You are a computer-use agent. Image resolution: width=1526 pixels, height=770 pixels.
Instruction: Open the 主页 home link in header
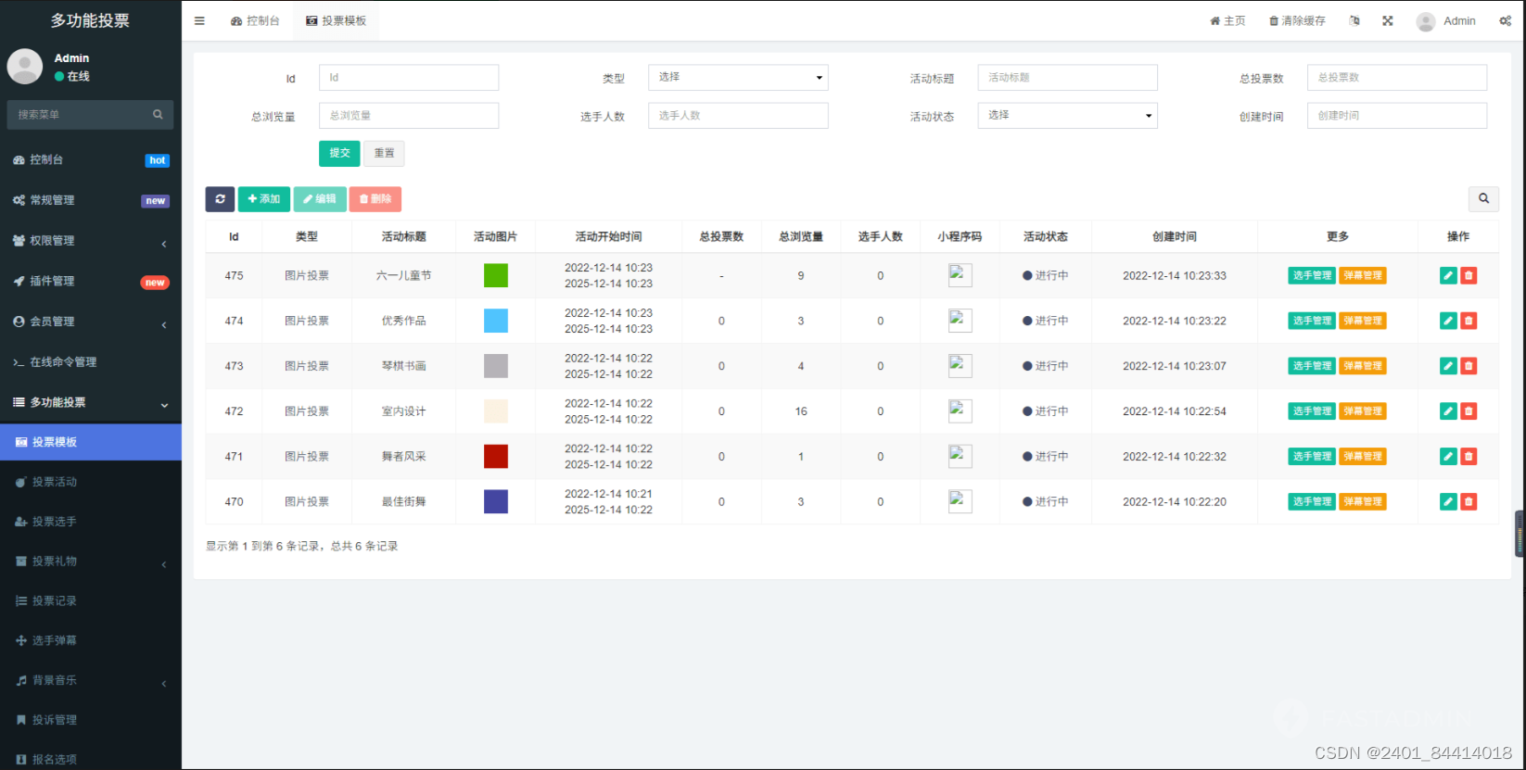coord(1227,20)
